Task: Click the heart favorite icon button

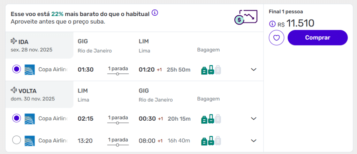Action: 276,38
